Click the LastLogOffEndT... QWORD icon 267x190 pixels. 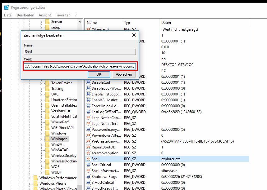coord(88,112)
